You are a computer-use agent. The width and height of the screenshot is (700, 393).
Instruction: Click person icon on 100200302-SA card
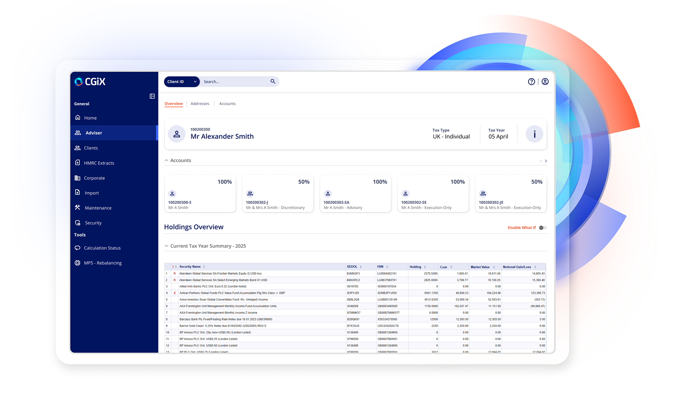[328, 194]
